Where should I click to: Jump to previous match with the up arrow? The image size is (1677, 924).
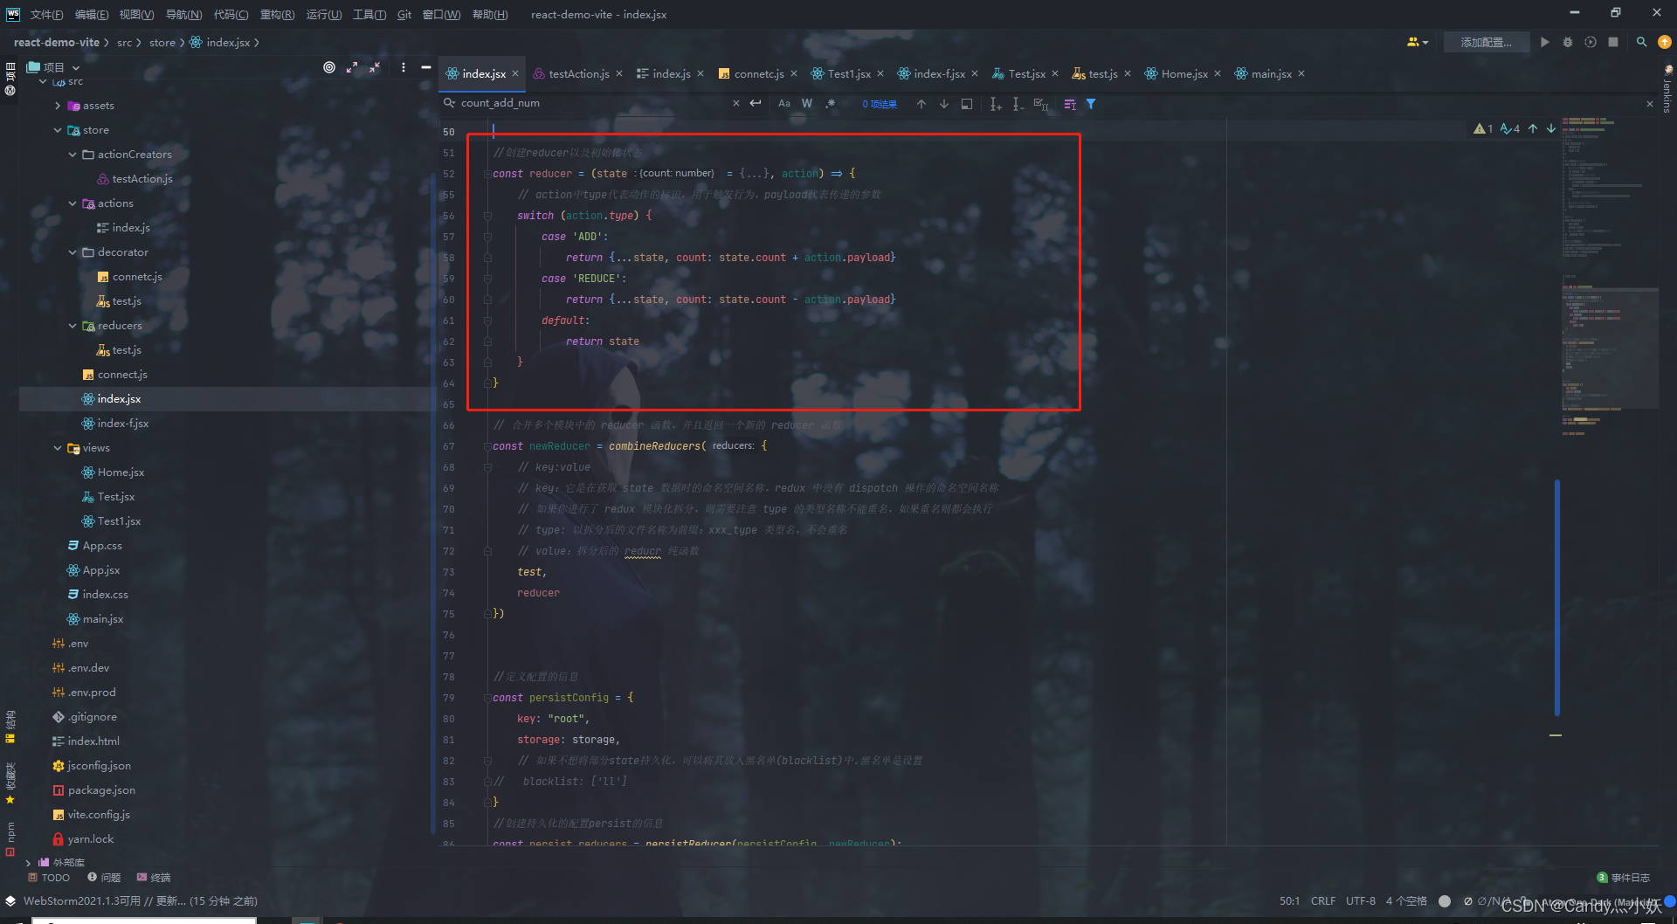pos(921,104)
